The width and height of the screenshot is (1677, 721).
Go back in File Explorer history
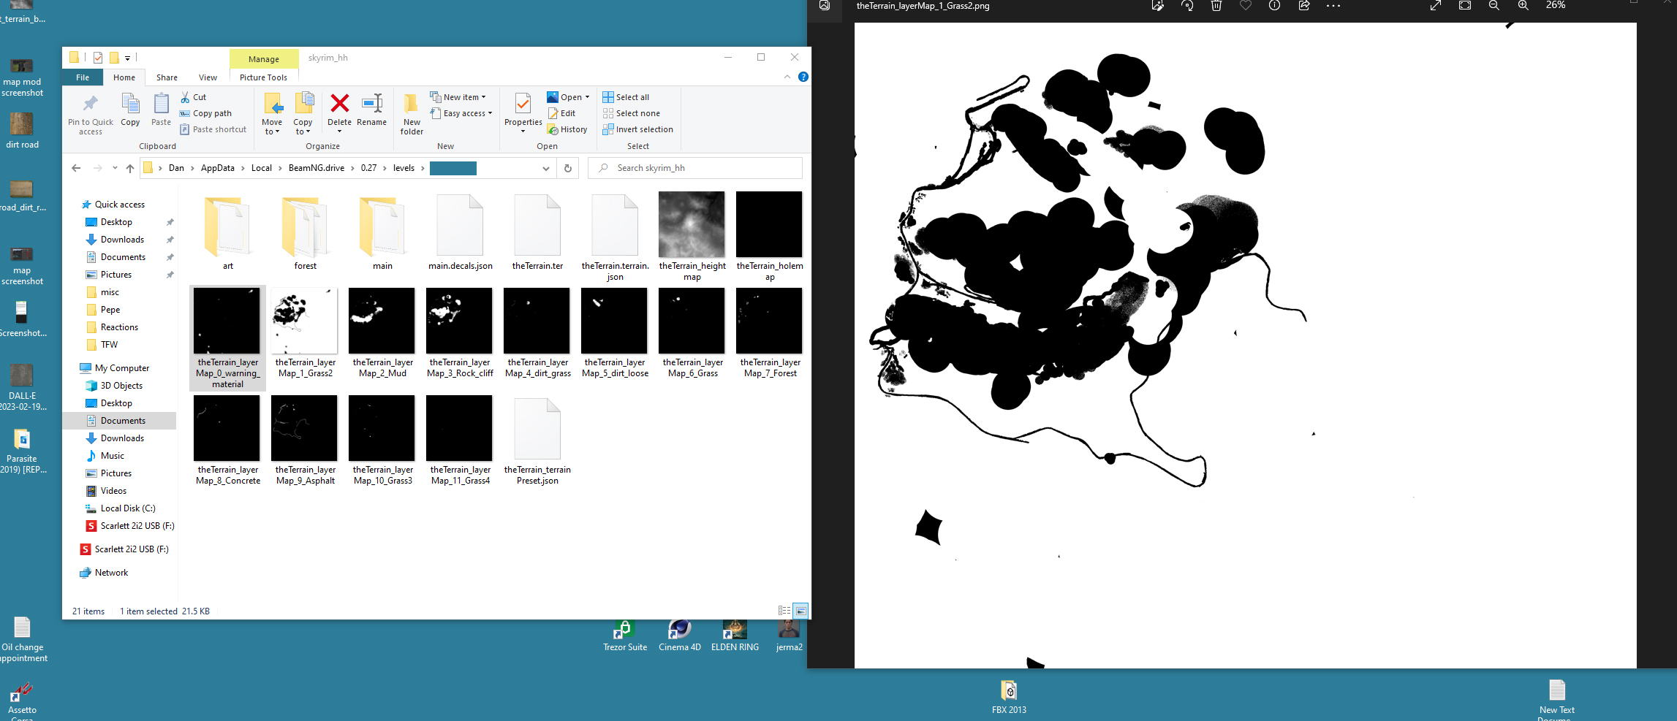point(76,168)
